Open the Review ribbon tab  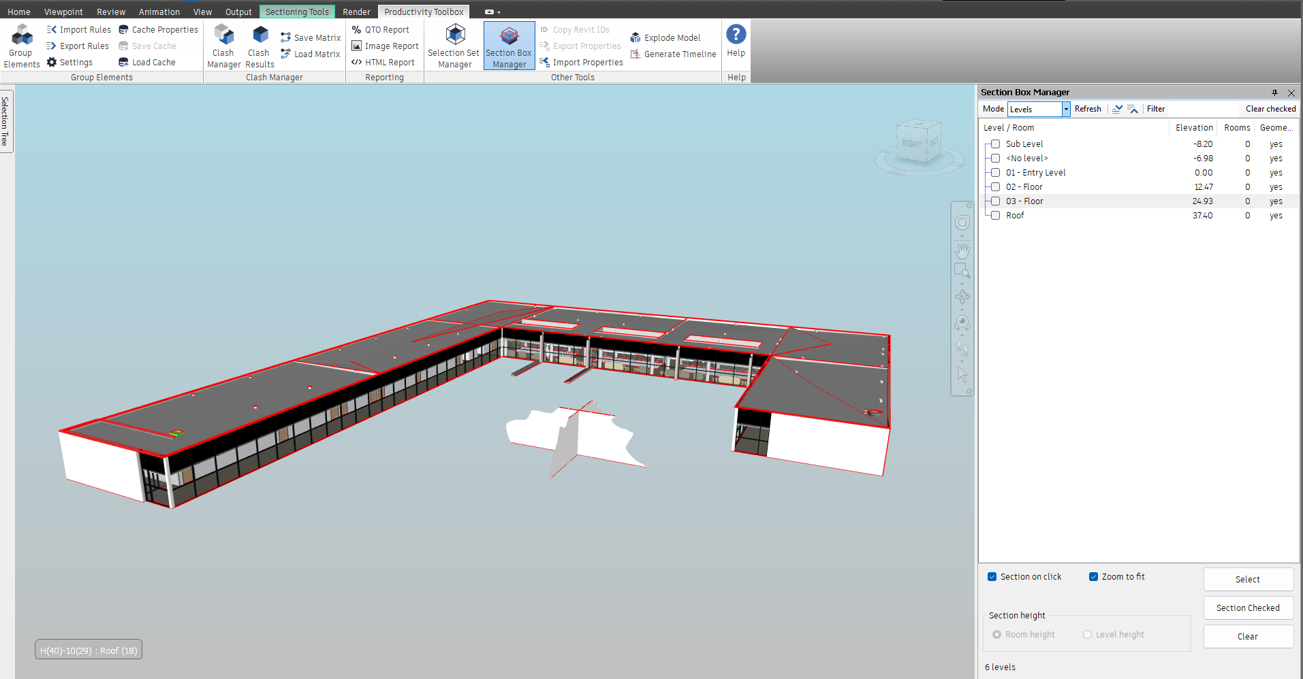[111, 12]
